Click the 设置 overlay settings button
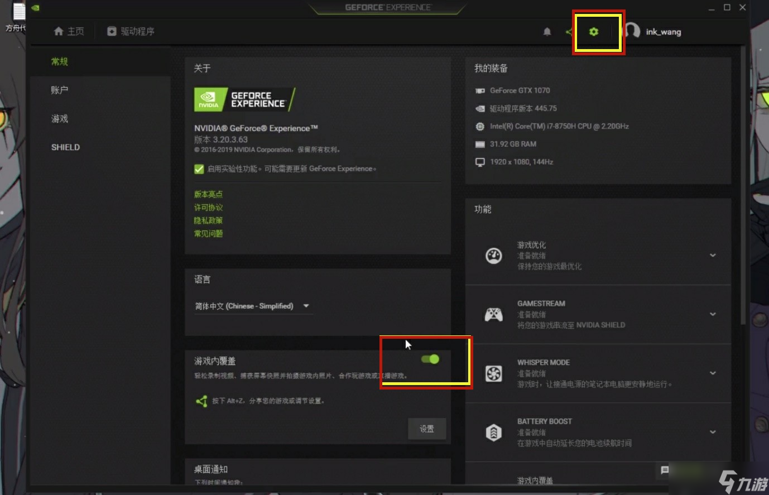Screen dimensions: 769x495 coord(427,429)
